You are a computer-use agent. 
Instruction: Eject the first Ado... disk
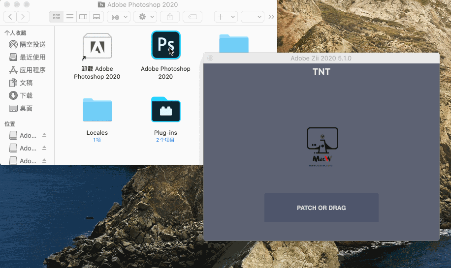tap(44, 135)
